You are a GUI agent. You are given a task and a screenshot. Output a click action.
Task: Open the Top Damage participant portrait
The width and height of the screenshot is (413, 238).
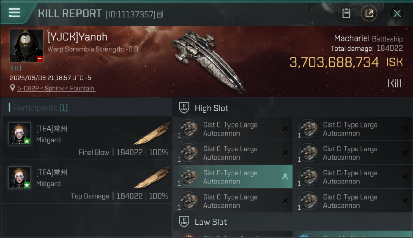pos(20,177)
